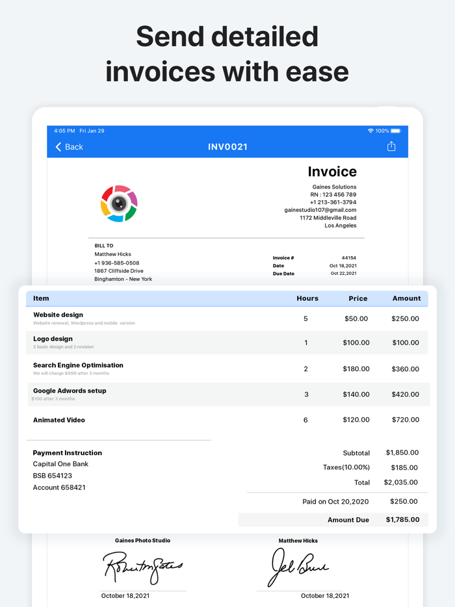Tap the Account 658421 line
This screenshot has height=607, width=455.
tap(59, 487)
